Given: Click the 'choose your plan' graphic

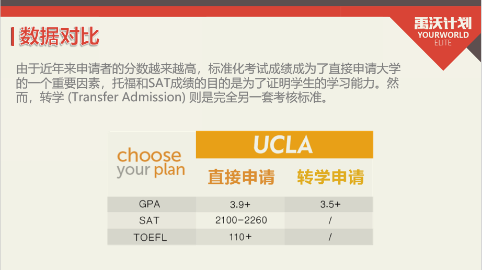Looking at the screenshot, I should [151, 162].
